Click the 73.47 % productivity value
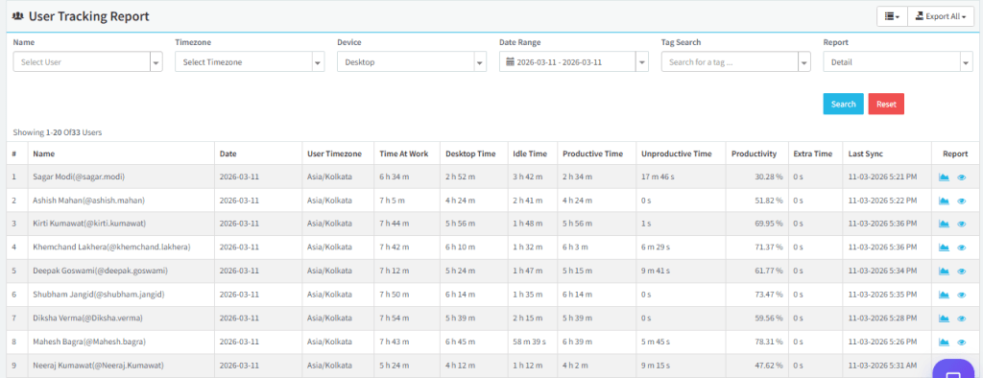983x378 pixels. pyautogui.click(x=769, y=295)
